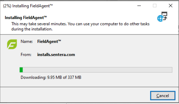
Task: Click the grayed-out maximize window icon
Action: [x=154, y=6]
